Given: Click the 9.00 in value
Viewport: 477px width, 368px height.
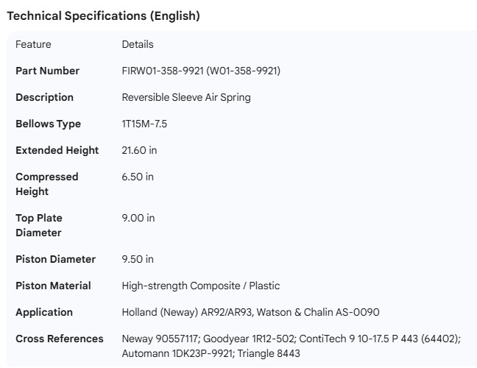Looking at the screenshot, I should [138, 218].
